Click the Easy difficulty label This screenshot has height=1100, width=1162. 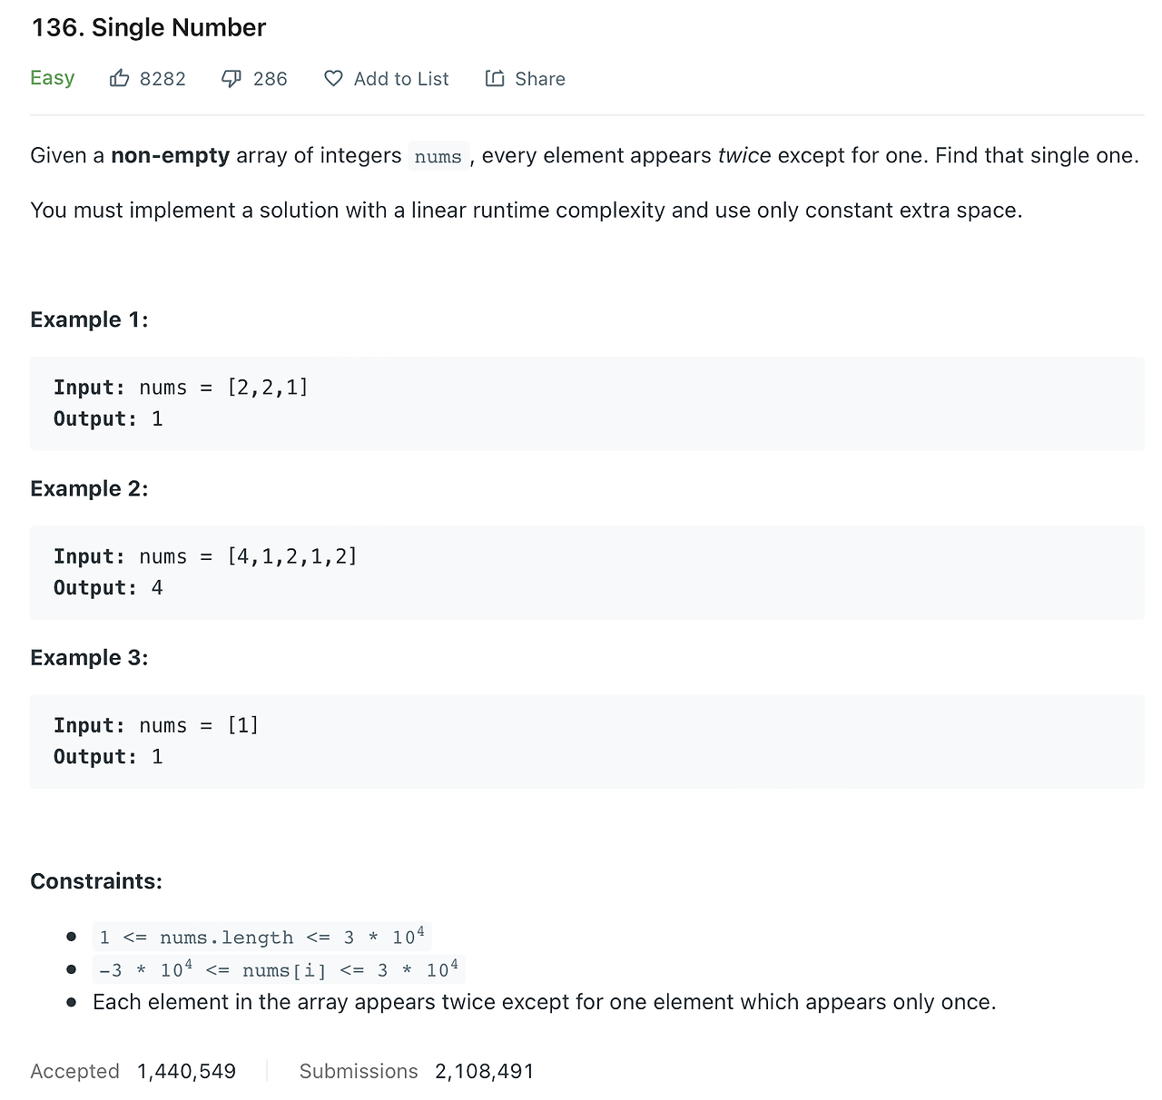[52, 78]
